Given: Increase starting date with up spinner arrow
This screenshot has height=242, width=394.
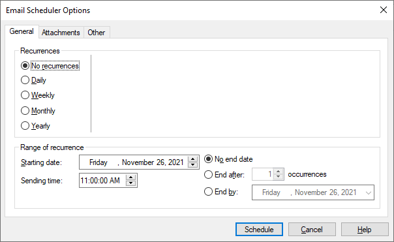Looking at the screenshot, I should coord(192,159).
